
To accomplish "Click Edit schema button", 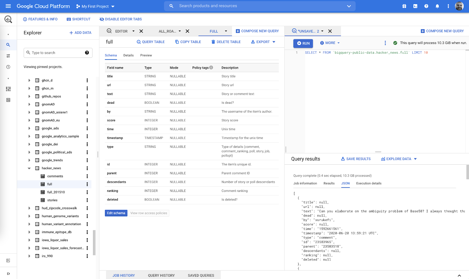I will [x=116, y=213].
